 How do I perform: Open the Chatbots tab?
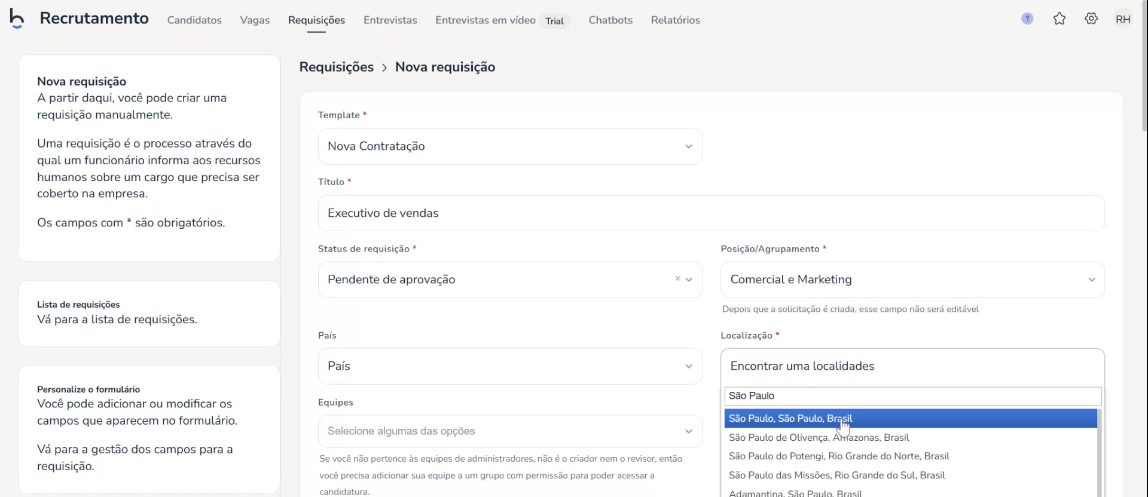tap(610, 20)
